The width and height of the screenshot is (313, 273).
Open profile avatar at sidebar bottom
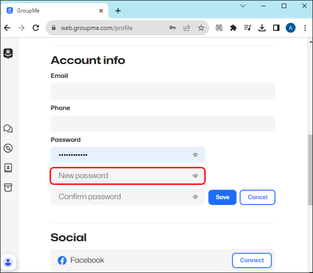tap(8, 262)
